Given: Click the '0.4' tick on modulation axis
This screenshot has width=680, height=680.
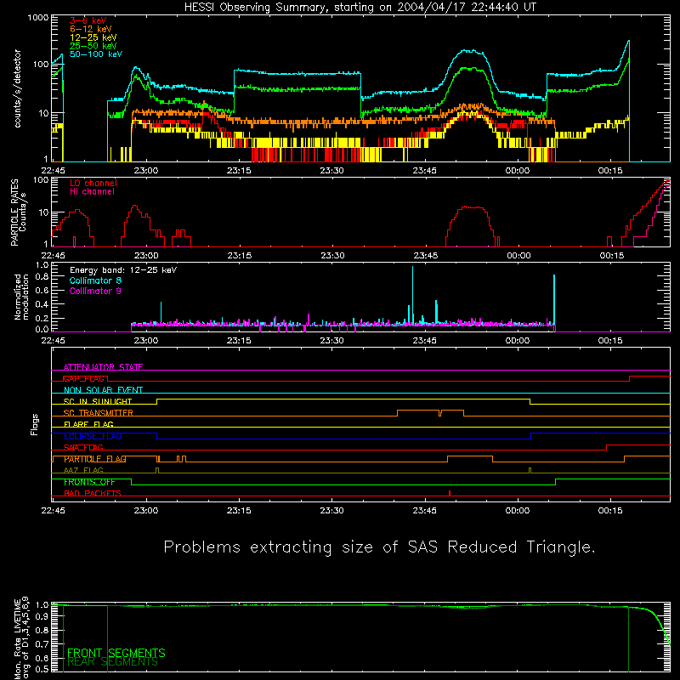Looking at the screenshot, I should coord(42,304).
